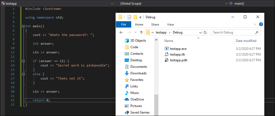The image size is (275, 116).
Task: Click the search magnifier icon
Action: [257, 32]
